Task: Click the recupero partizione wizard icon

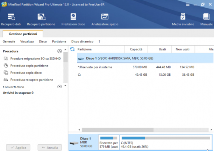Action: click(x=6, y=80)
